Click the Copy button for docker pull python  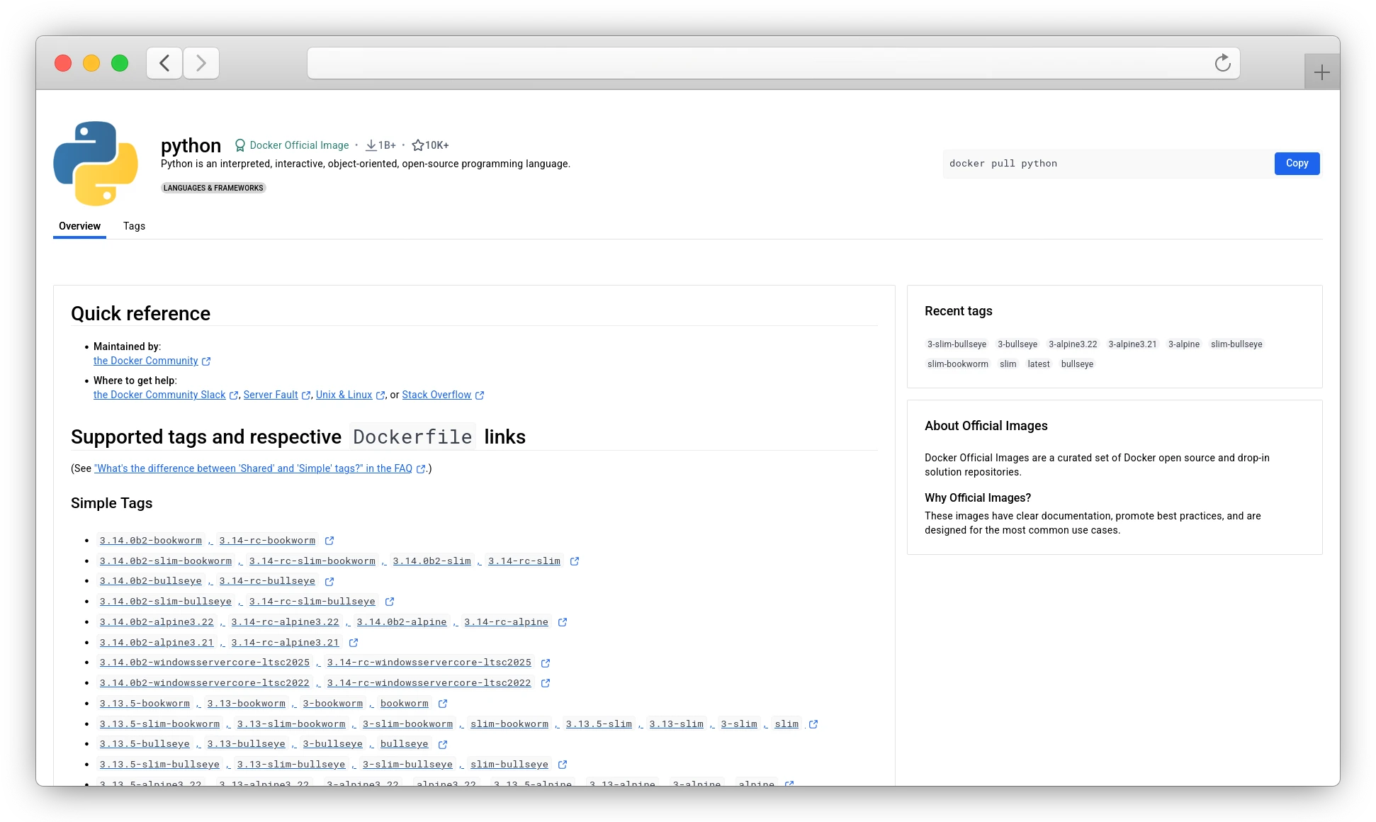(x=1297, y=164)
